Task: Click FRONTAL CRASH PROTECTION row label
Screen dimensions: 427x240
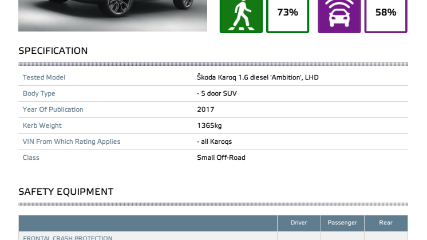Action: pyautogui.click(x=68, y=238)
